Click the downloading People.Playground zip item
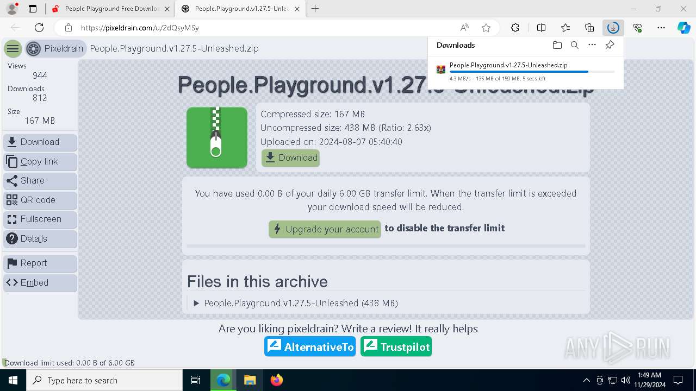The width and height of the screenshot is (696, 391). 526,71
